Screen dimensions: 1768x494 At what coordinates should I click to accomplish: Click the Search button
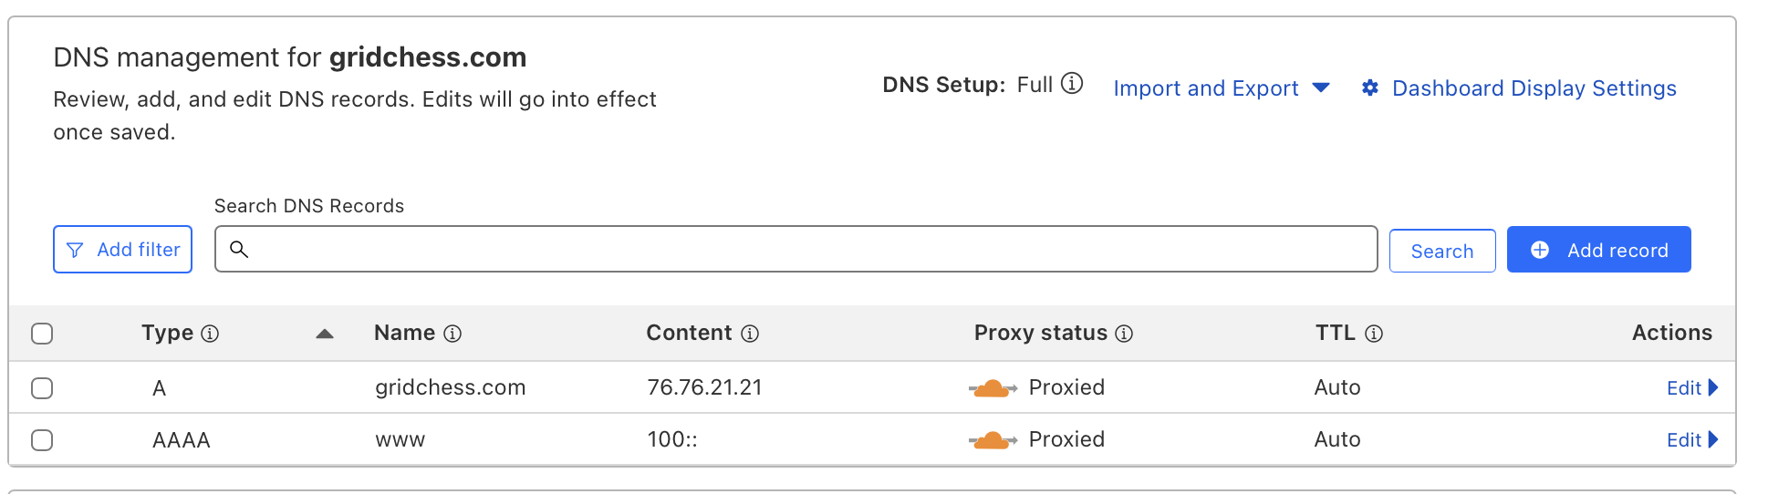(1441, 252)
